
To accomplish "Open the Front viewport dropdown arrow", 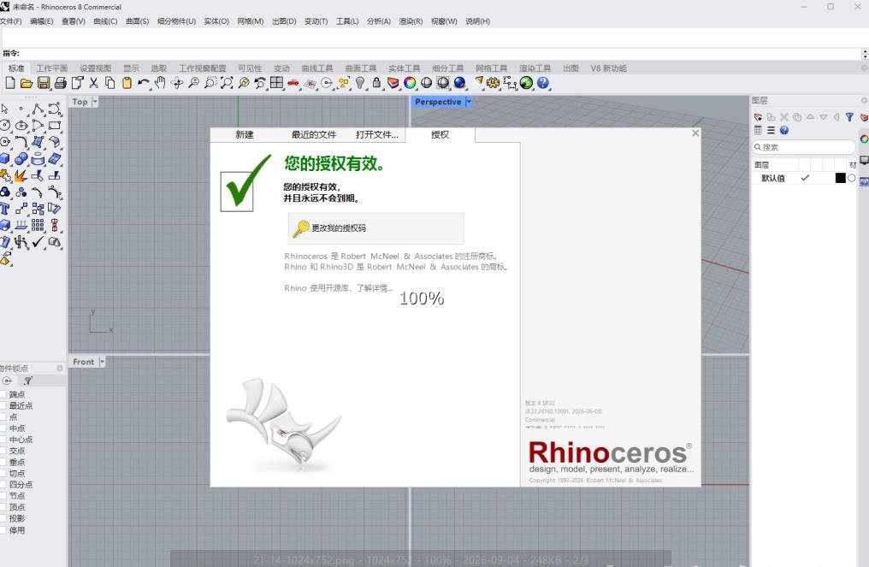I will click(102, 362).
